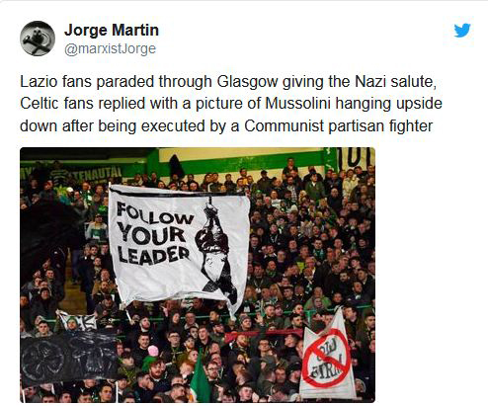
Task: Open Jorge Martin's profile avatar
Action: (38, 39)
